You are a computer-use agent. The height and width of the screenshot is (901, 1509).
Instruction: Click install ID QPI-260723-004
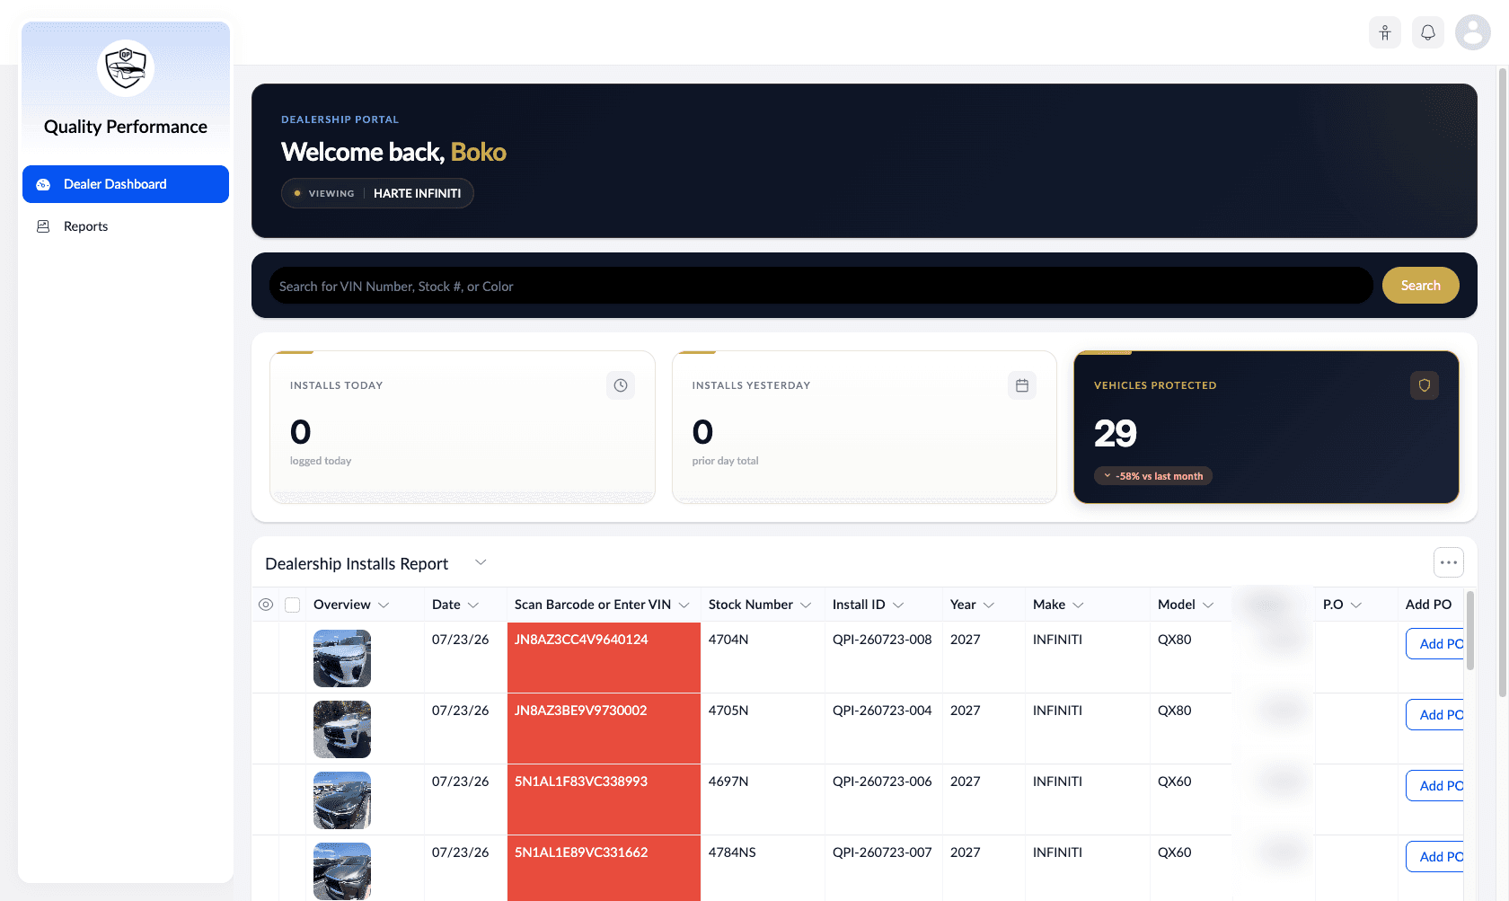[882, 711]
